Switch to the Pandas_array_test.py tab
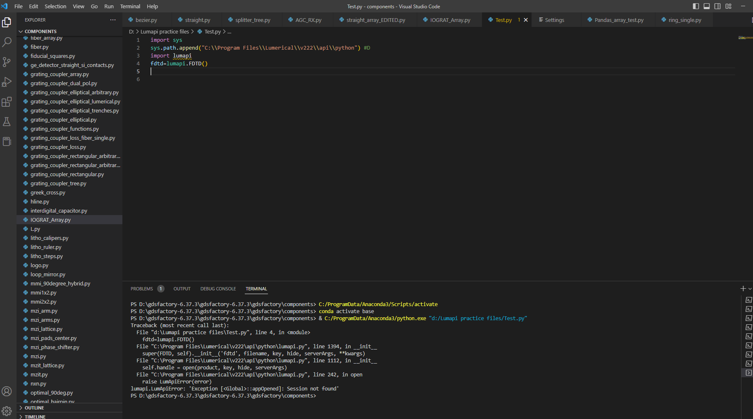 click(619, 20)
